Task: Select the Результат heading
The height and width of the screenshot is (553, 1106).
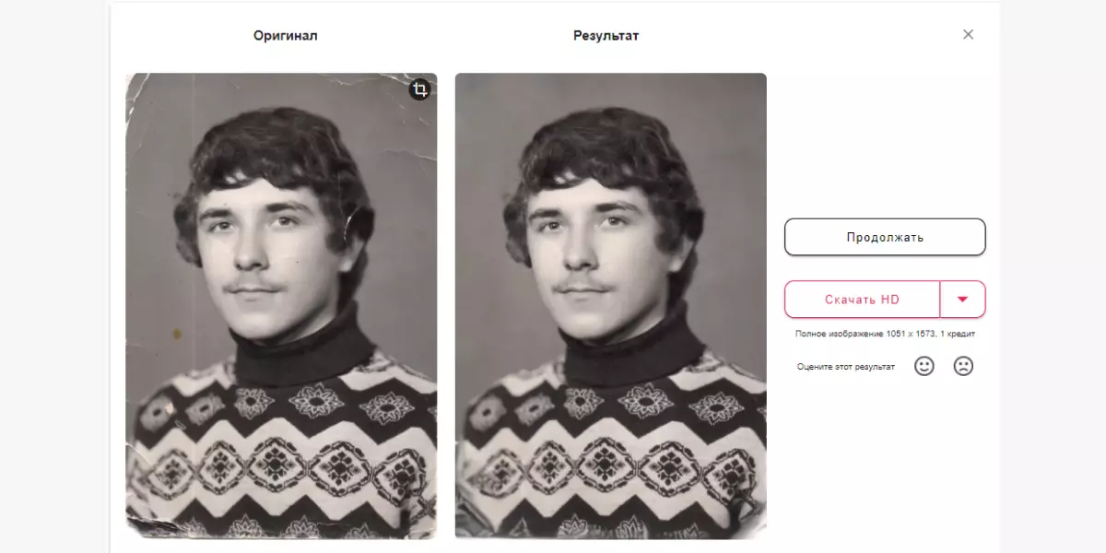Action: (x=606, y=36)
